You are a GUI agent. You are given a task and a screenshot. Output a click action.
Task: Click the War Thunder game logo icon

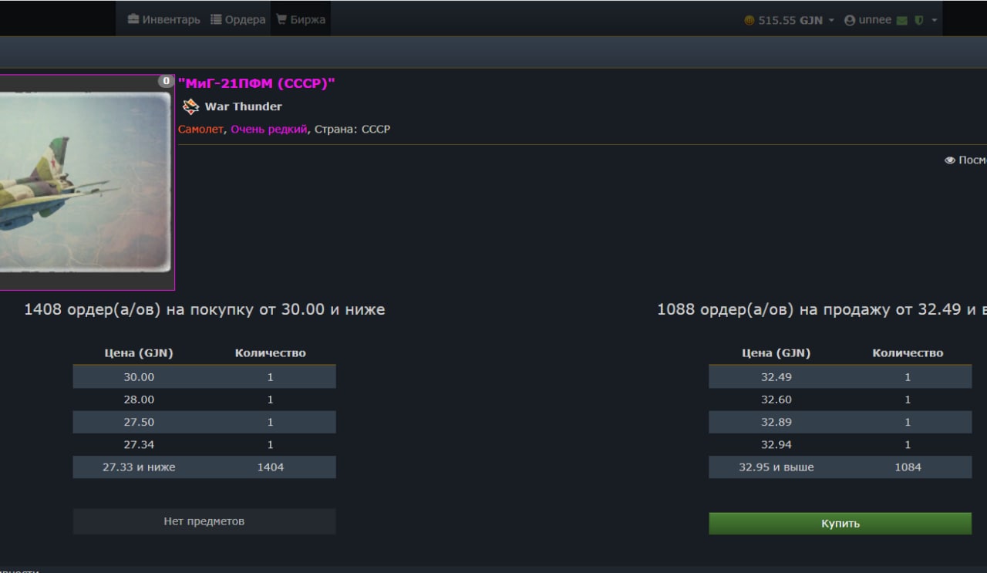tap(191, 106)
